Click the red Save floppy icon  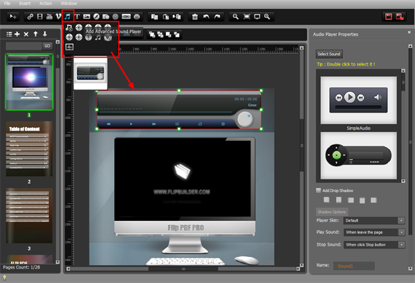point(389,17)
